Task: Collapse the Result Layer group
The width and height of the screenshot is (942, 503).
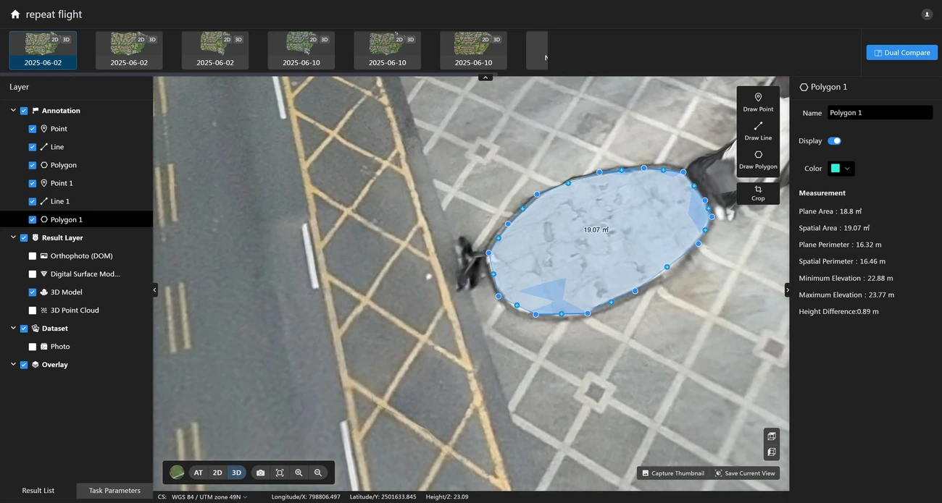Action: (x=13, y=237)
